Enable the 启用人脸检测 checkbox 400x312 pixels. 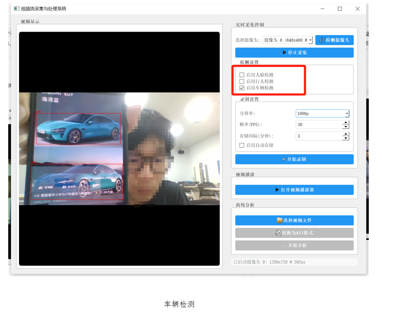point(242,75)
